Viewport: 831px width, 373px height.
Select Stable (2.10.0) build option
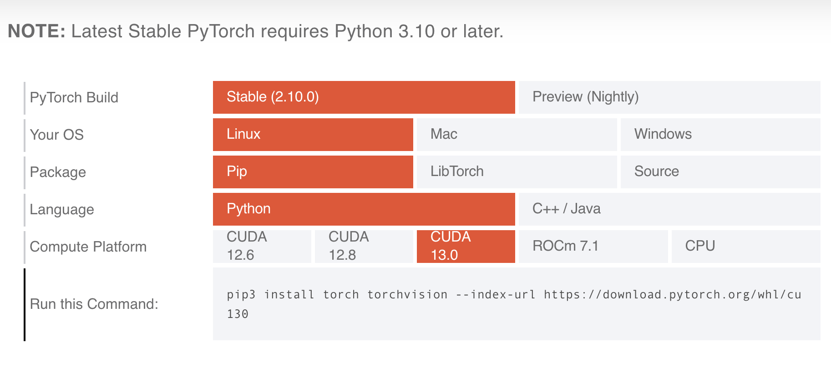tap(273, 97)
